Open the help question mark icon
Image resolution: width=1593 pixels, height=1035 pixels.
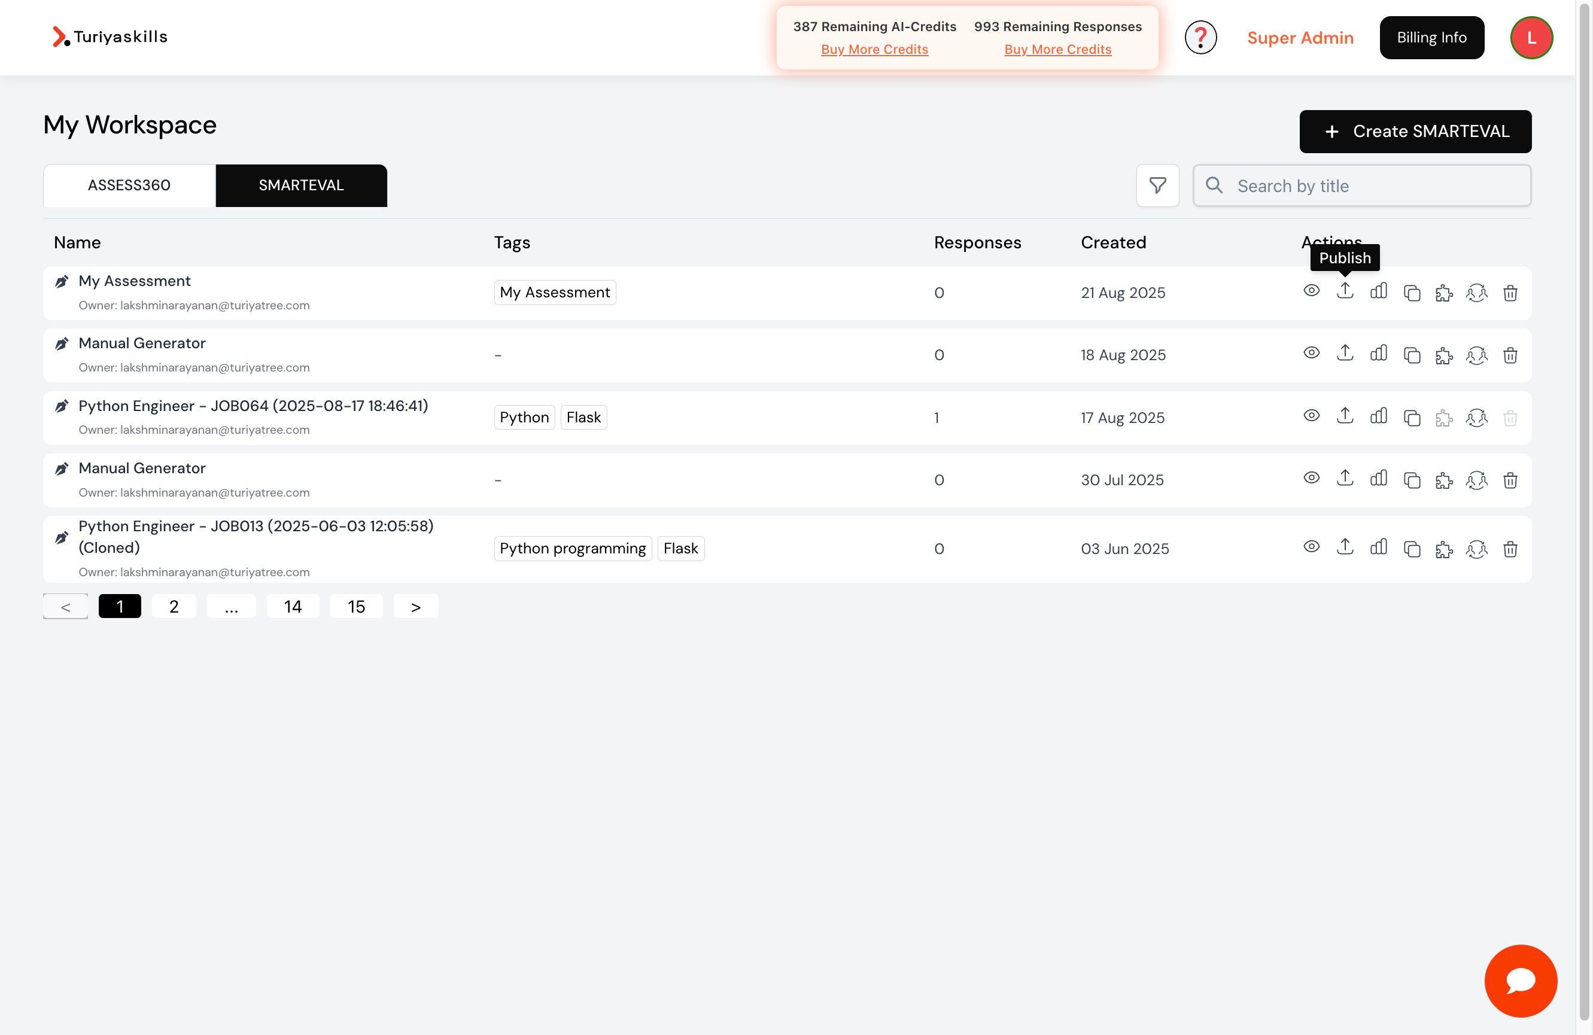1200,38
